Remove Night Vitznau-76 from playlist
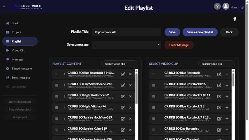Image resolution: width=249 pixels, height=140 pixels. click(x=130, y=107)
